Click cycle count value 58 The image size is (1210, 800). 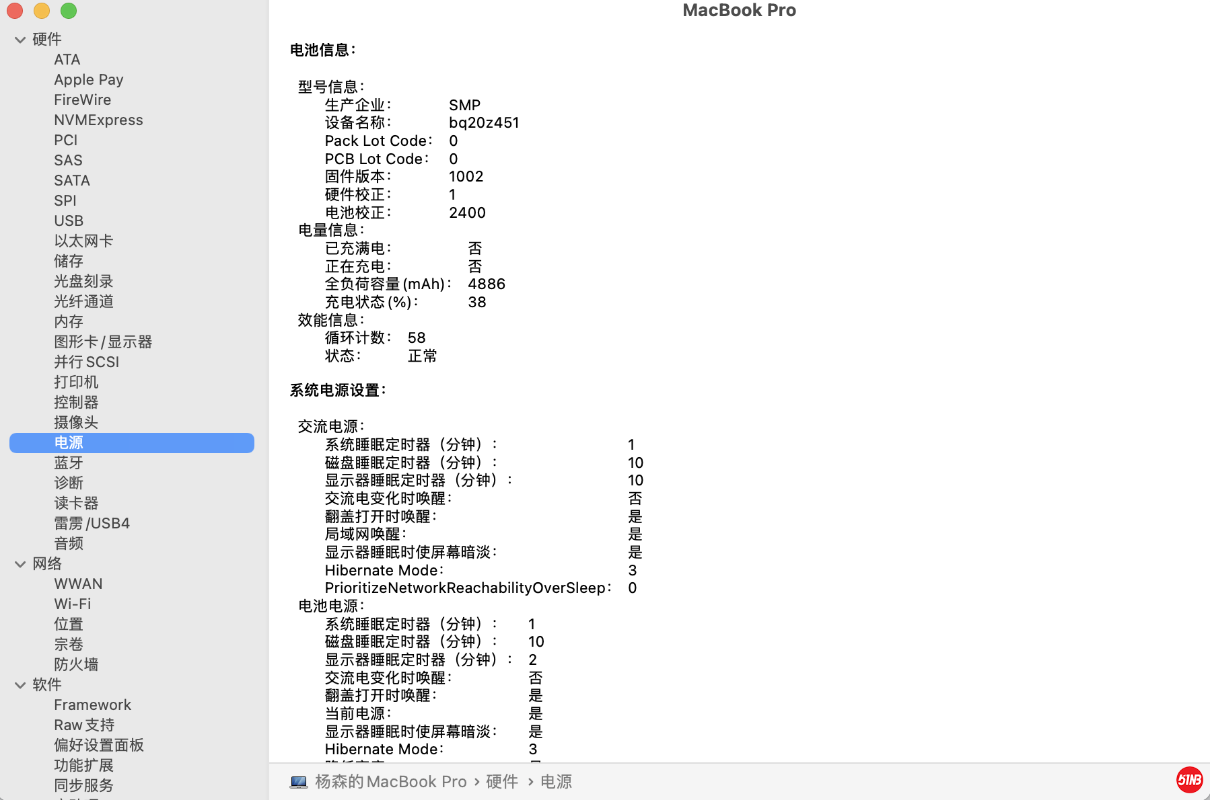[417, 338]
